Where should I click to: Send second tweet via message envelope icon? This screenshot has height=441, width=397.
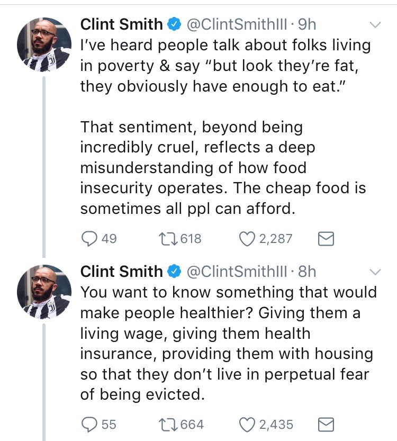click(x=326, y=424)
